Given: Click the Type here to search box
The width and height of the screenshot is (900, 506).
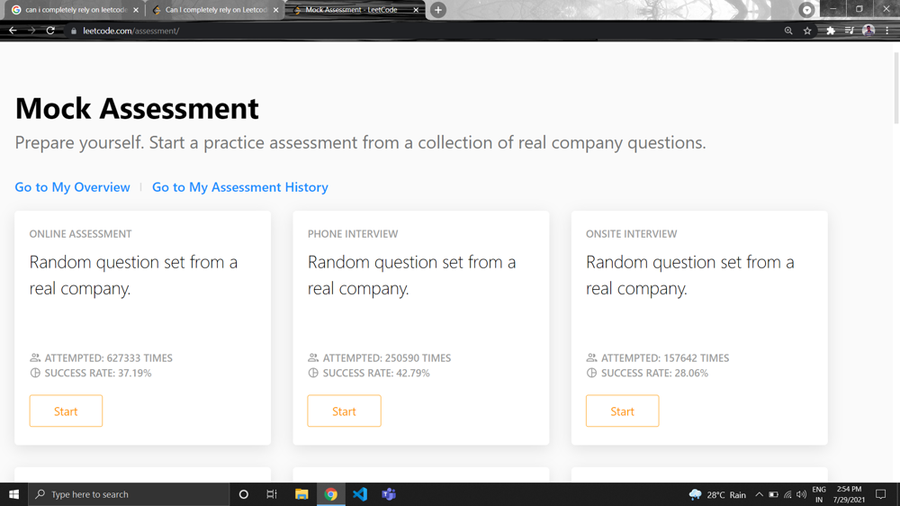Looking at the screenshot, I should coord(129,494).
